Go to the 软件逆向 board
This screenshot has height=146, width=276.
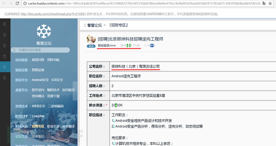pos(38,90)
